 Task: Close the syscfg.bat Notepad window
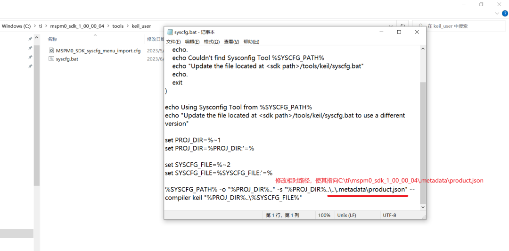click(417, 32)
